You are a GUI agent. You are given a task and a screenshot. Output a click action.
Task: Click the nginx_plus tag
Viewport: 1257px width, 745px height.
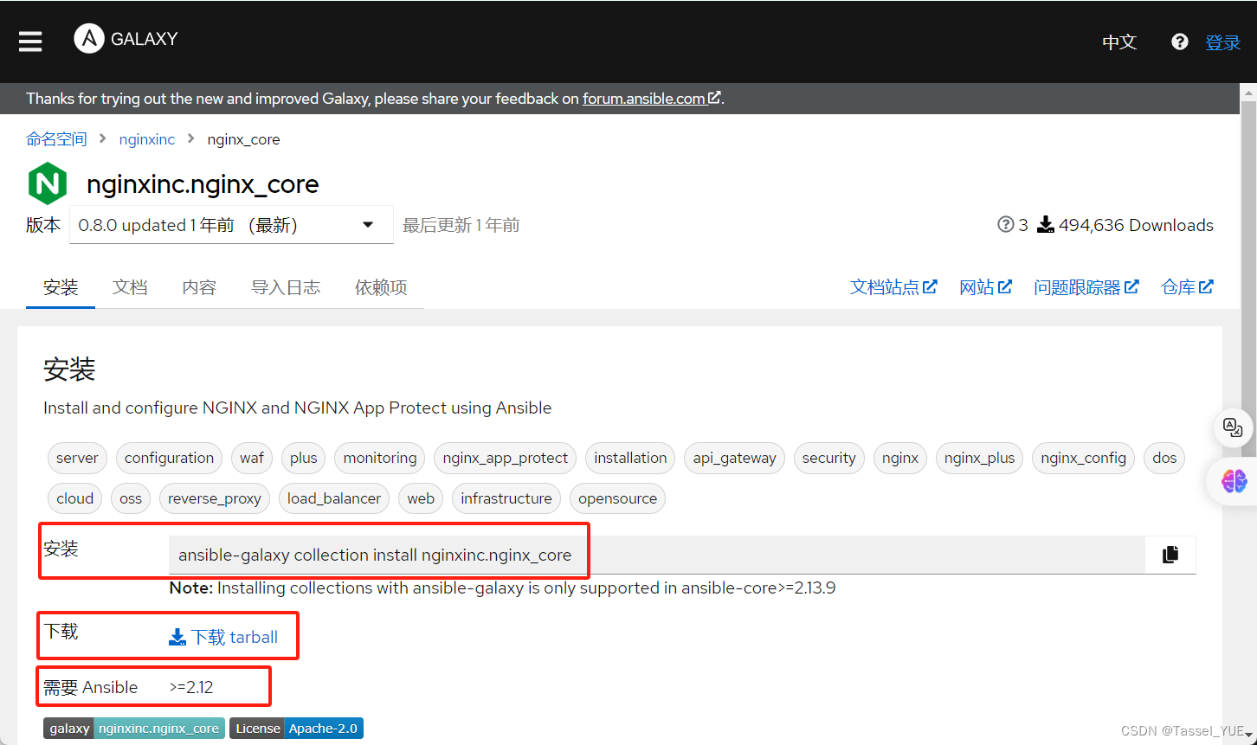979,458
